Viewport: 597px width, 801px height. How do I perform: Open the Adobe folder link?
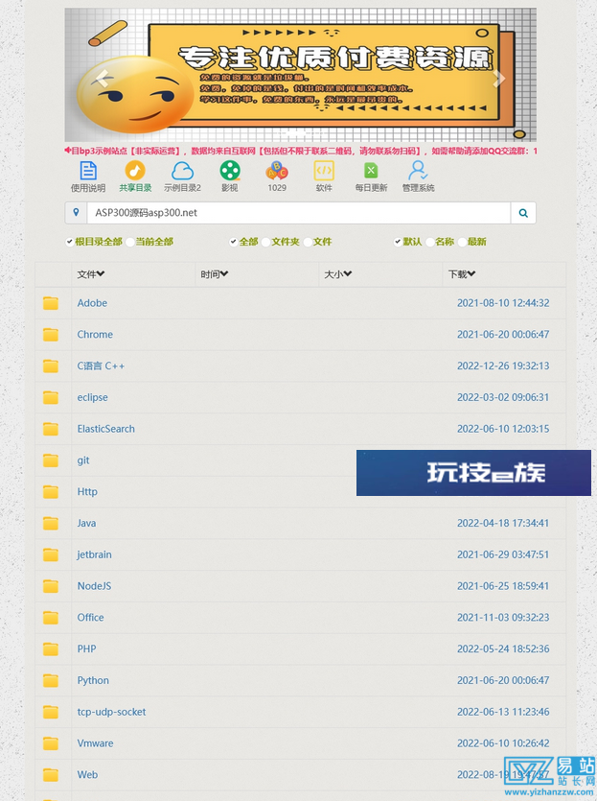[92, 303]
